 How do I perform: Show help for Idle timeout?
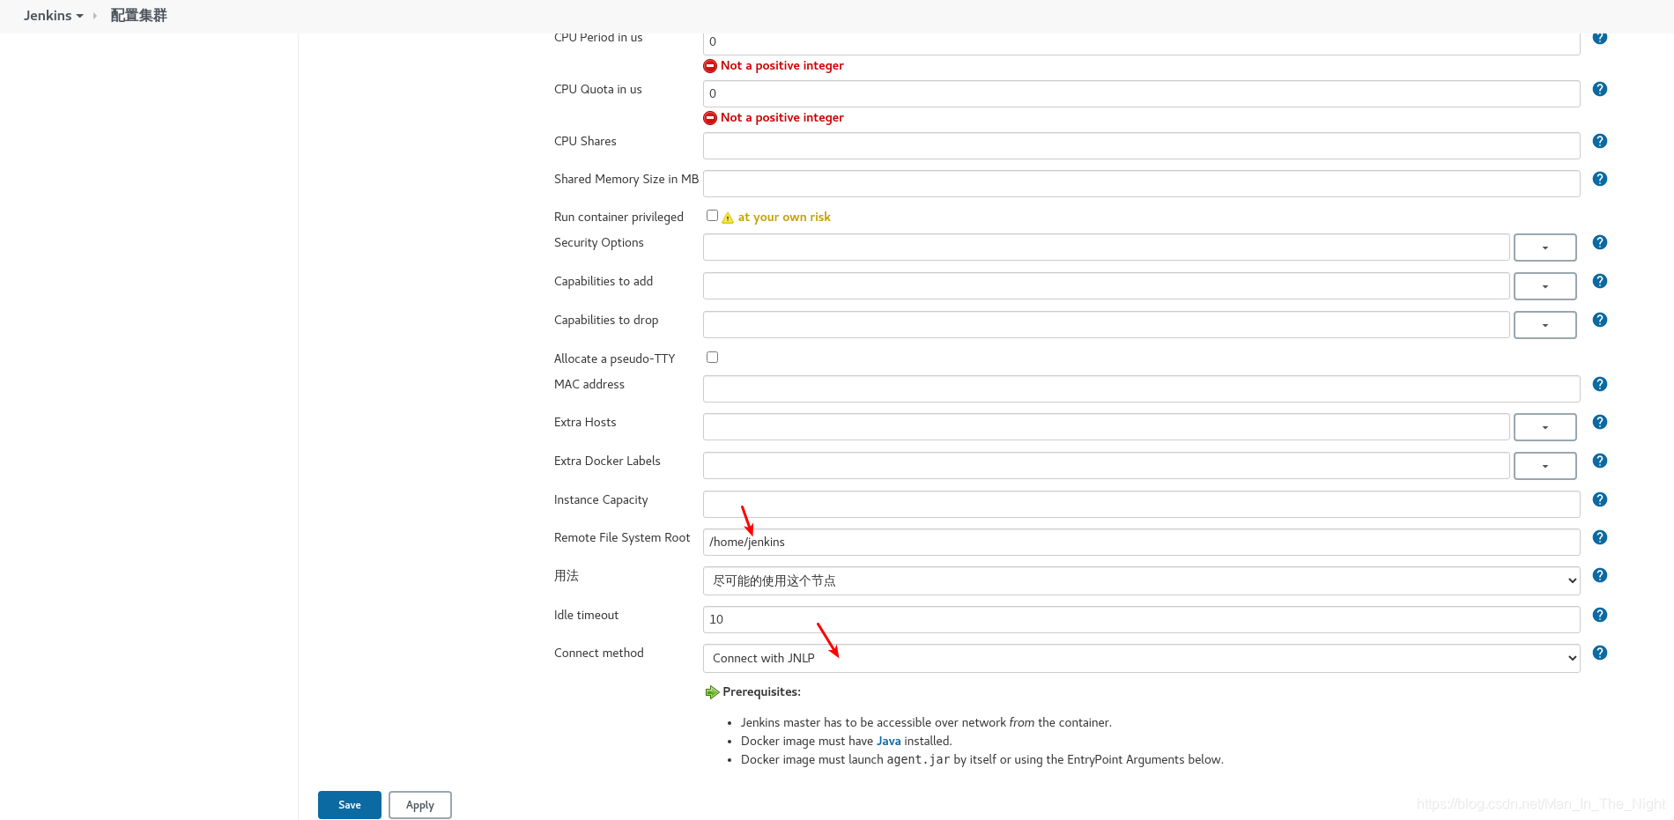click(x=1600, y=615)
